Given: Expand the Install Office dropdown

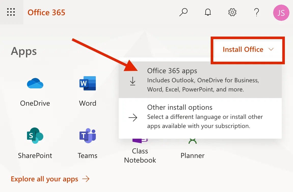Looking at the screenshot, I should (248, 50).
